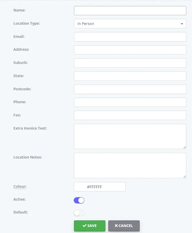Viewport: 192px width, 233px height.
Task: Click the green Save button
Action: (x=90, y=226)
